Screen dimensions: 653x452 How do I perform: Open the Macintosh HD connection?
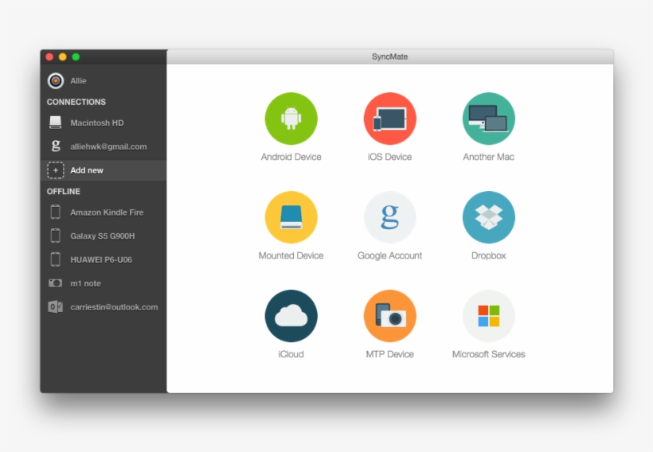[104, 123]
